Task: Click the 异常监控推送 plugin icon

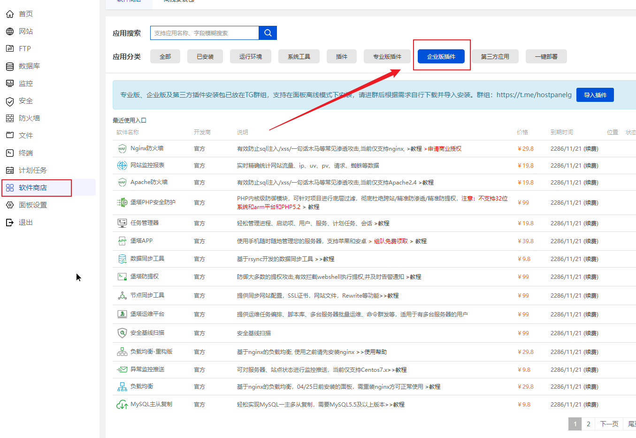Action: coord(122,369)
